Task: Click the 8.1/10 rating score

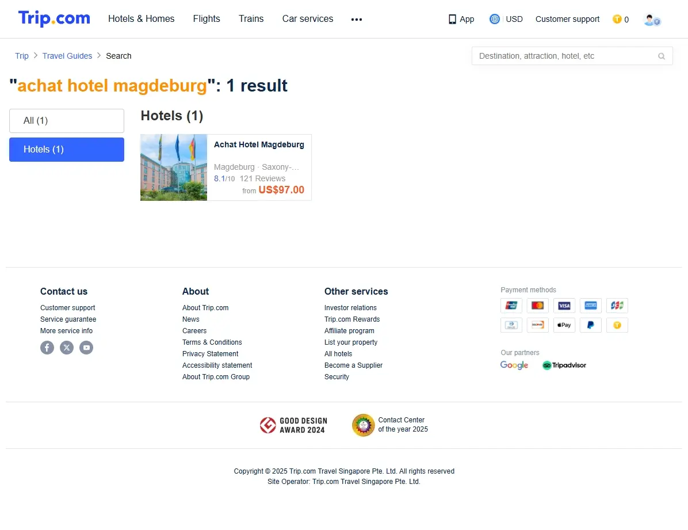Action: click(224, 179)
